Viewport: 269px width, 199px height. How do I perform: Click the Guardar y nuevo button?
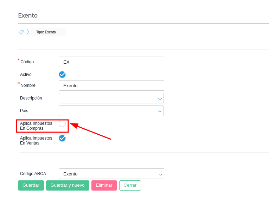click(68, 185)
